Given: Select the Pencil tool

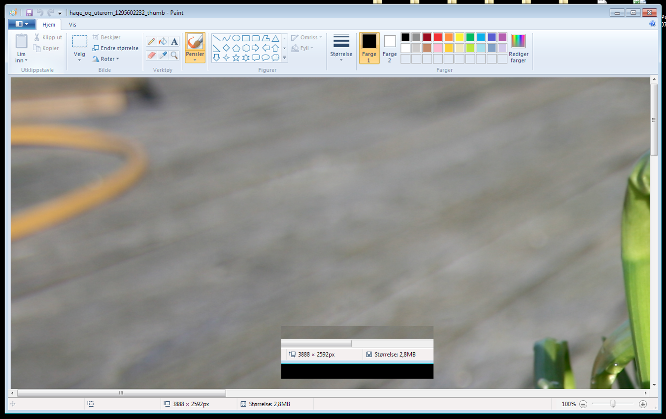Looking at the screenshot, I should coord(151,42).
